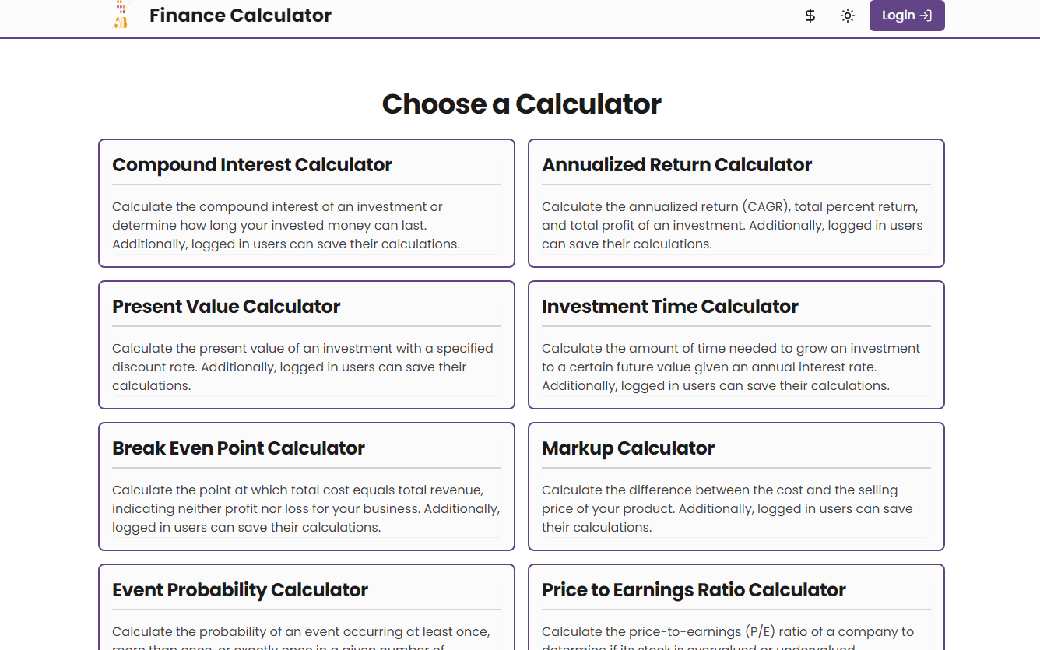The image size is (1040, 650).
Task: Choose the Break Even Point Calculator
Action: point(307,487)
